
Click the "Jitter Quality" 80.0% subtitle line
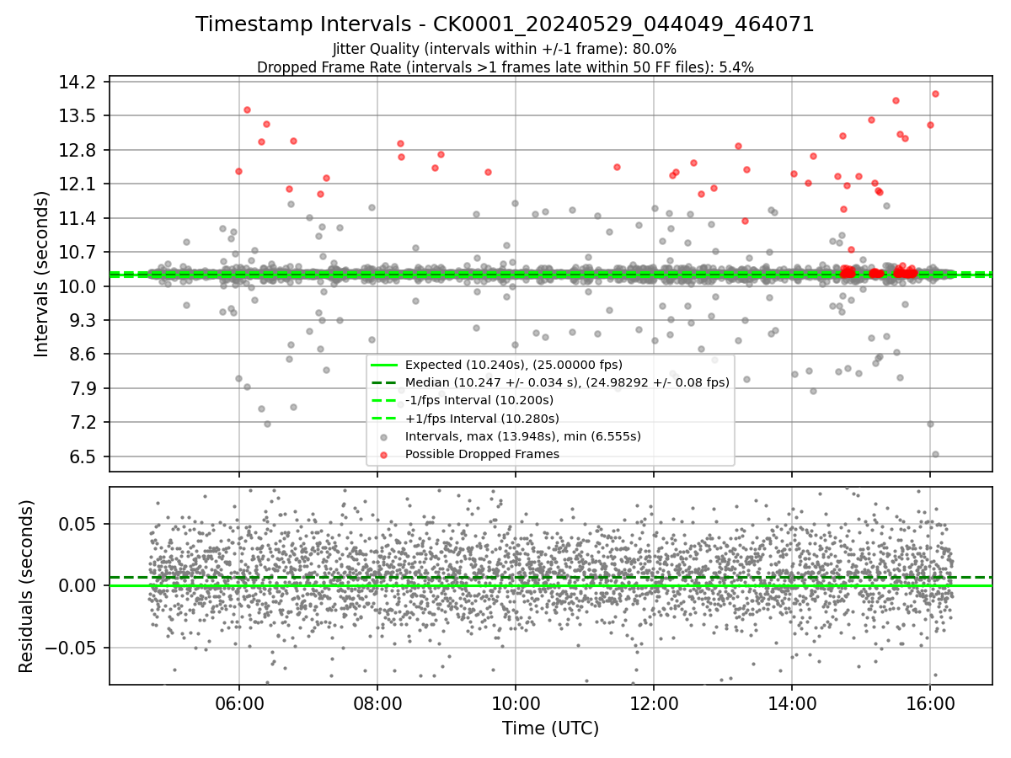[x=505, y=49]
